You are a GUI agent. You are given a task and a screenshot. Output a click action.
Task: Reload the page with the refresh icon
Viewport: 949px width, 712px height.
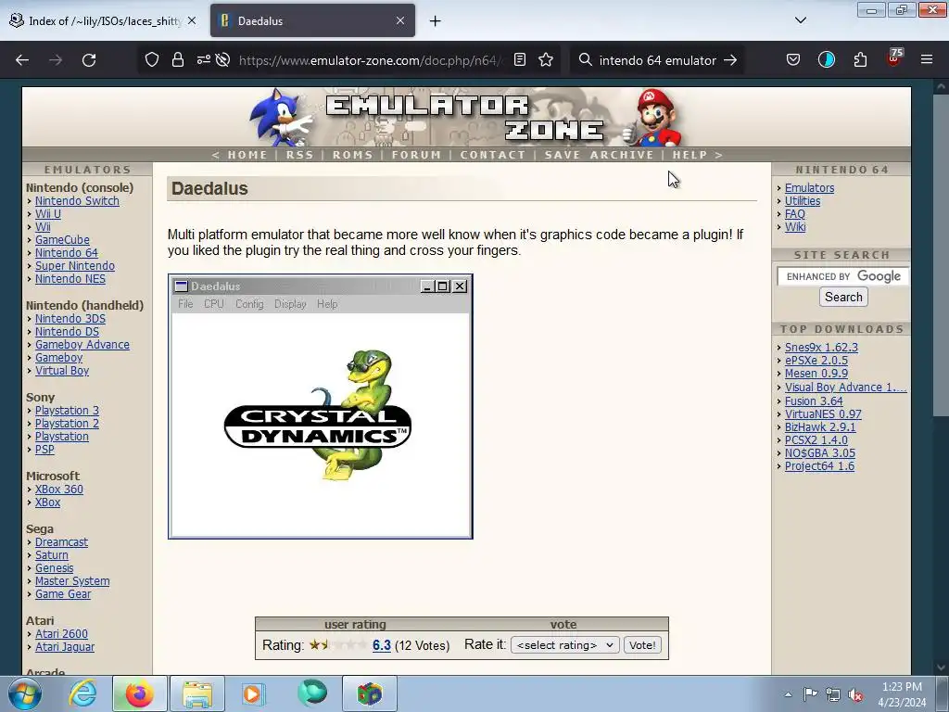coord(89,60)
